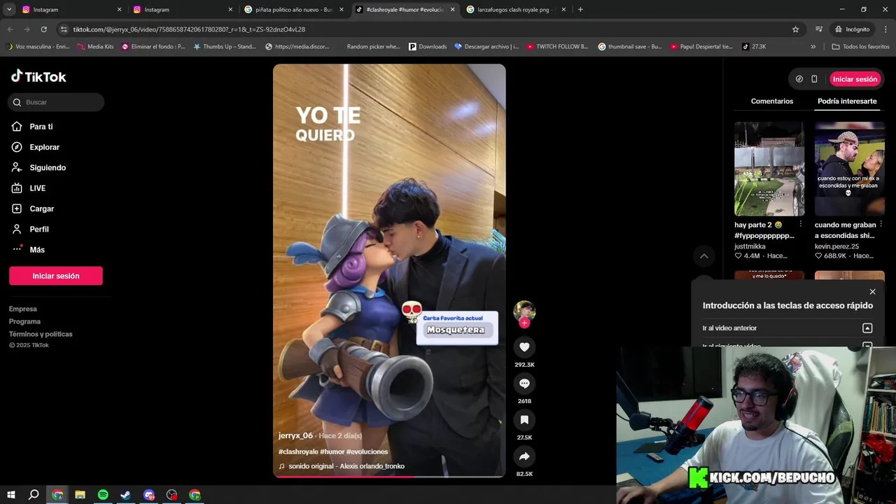This screenshot has height=504, width=896.
Task: Switch to the piñata político año nuevo tab
Action: pyautogui.click(x=294, y=10)
